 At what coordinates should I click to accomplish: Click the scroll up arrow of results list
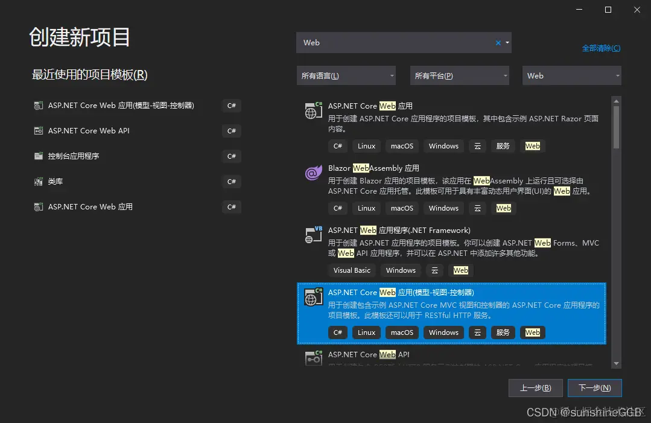coord(616,101)
